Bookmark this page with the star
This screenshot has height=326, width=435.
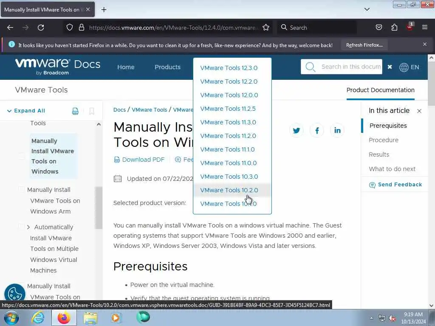click(266, 27)
